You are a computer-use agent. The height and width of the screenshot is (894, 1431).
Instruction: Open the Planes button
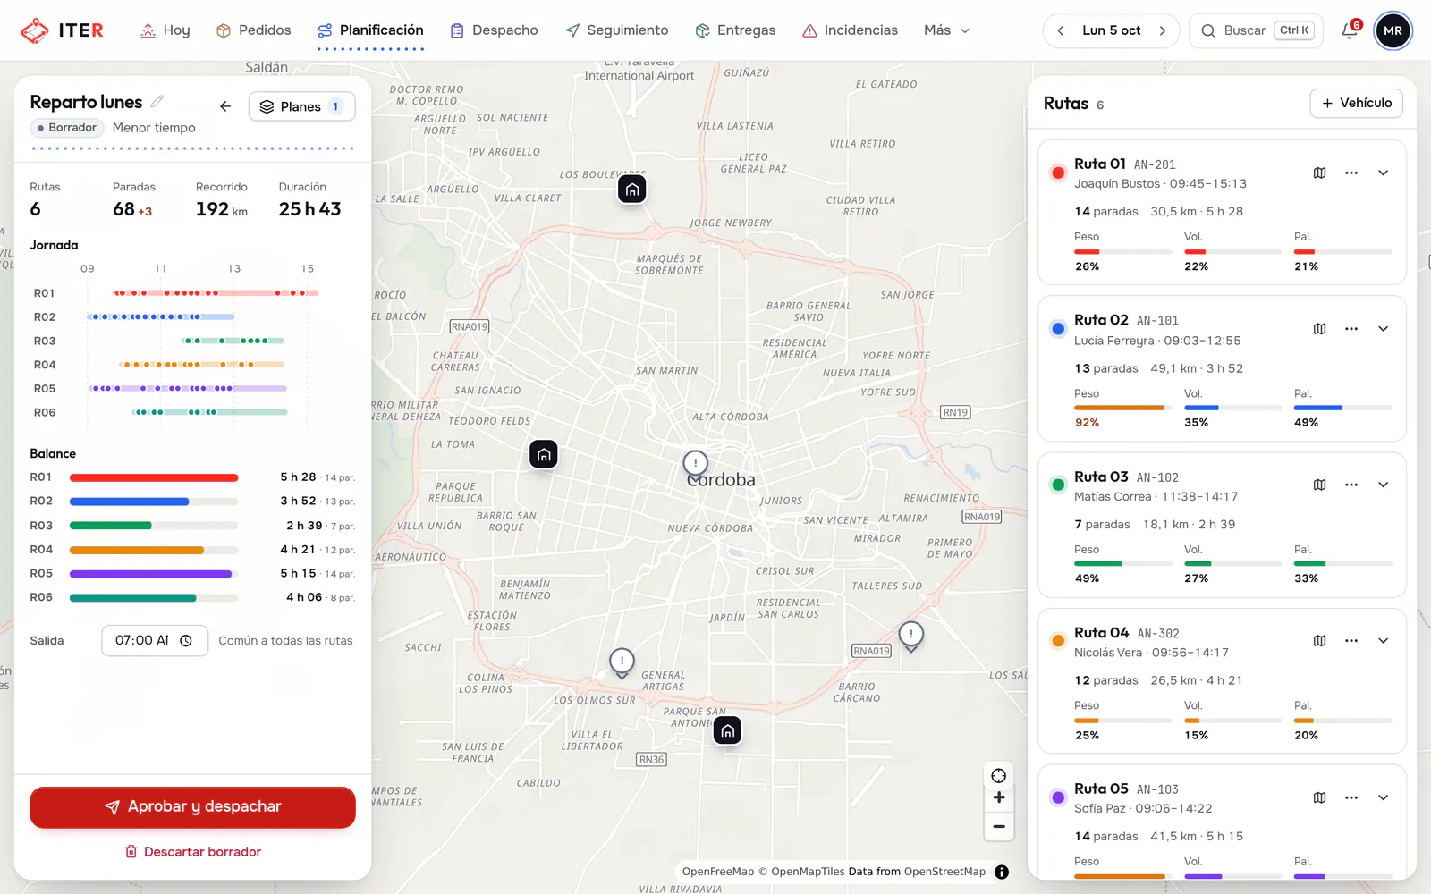pyautogui.click(x=301, y=106)
